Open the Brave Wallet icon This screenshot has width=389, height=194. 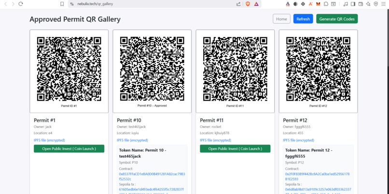361,4
